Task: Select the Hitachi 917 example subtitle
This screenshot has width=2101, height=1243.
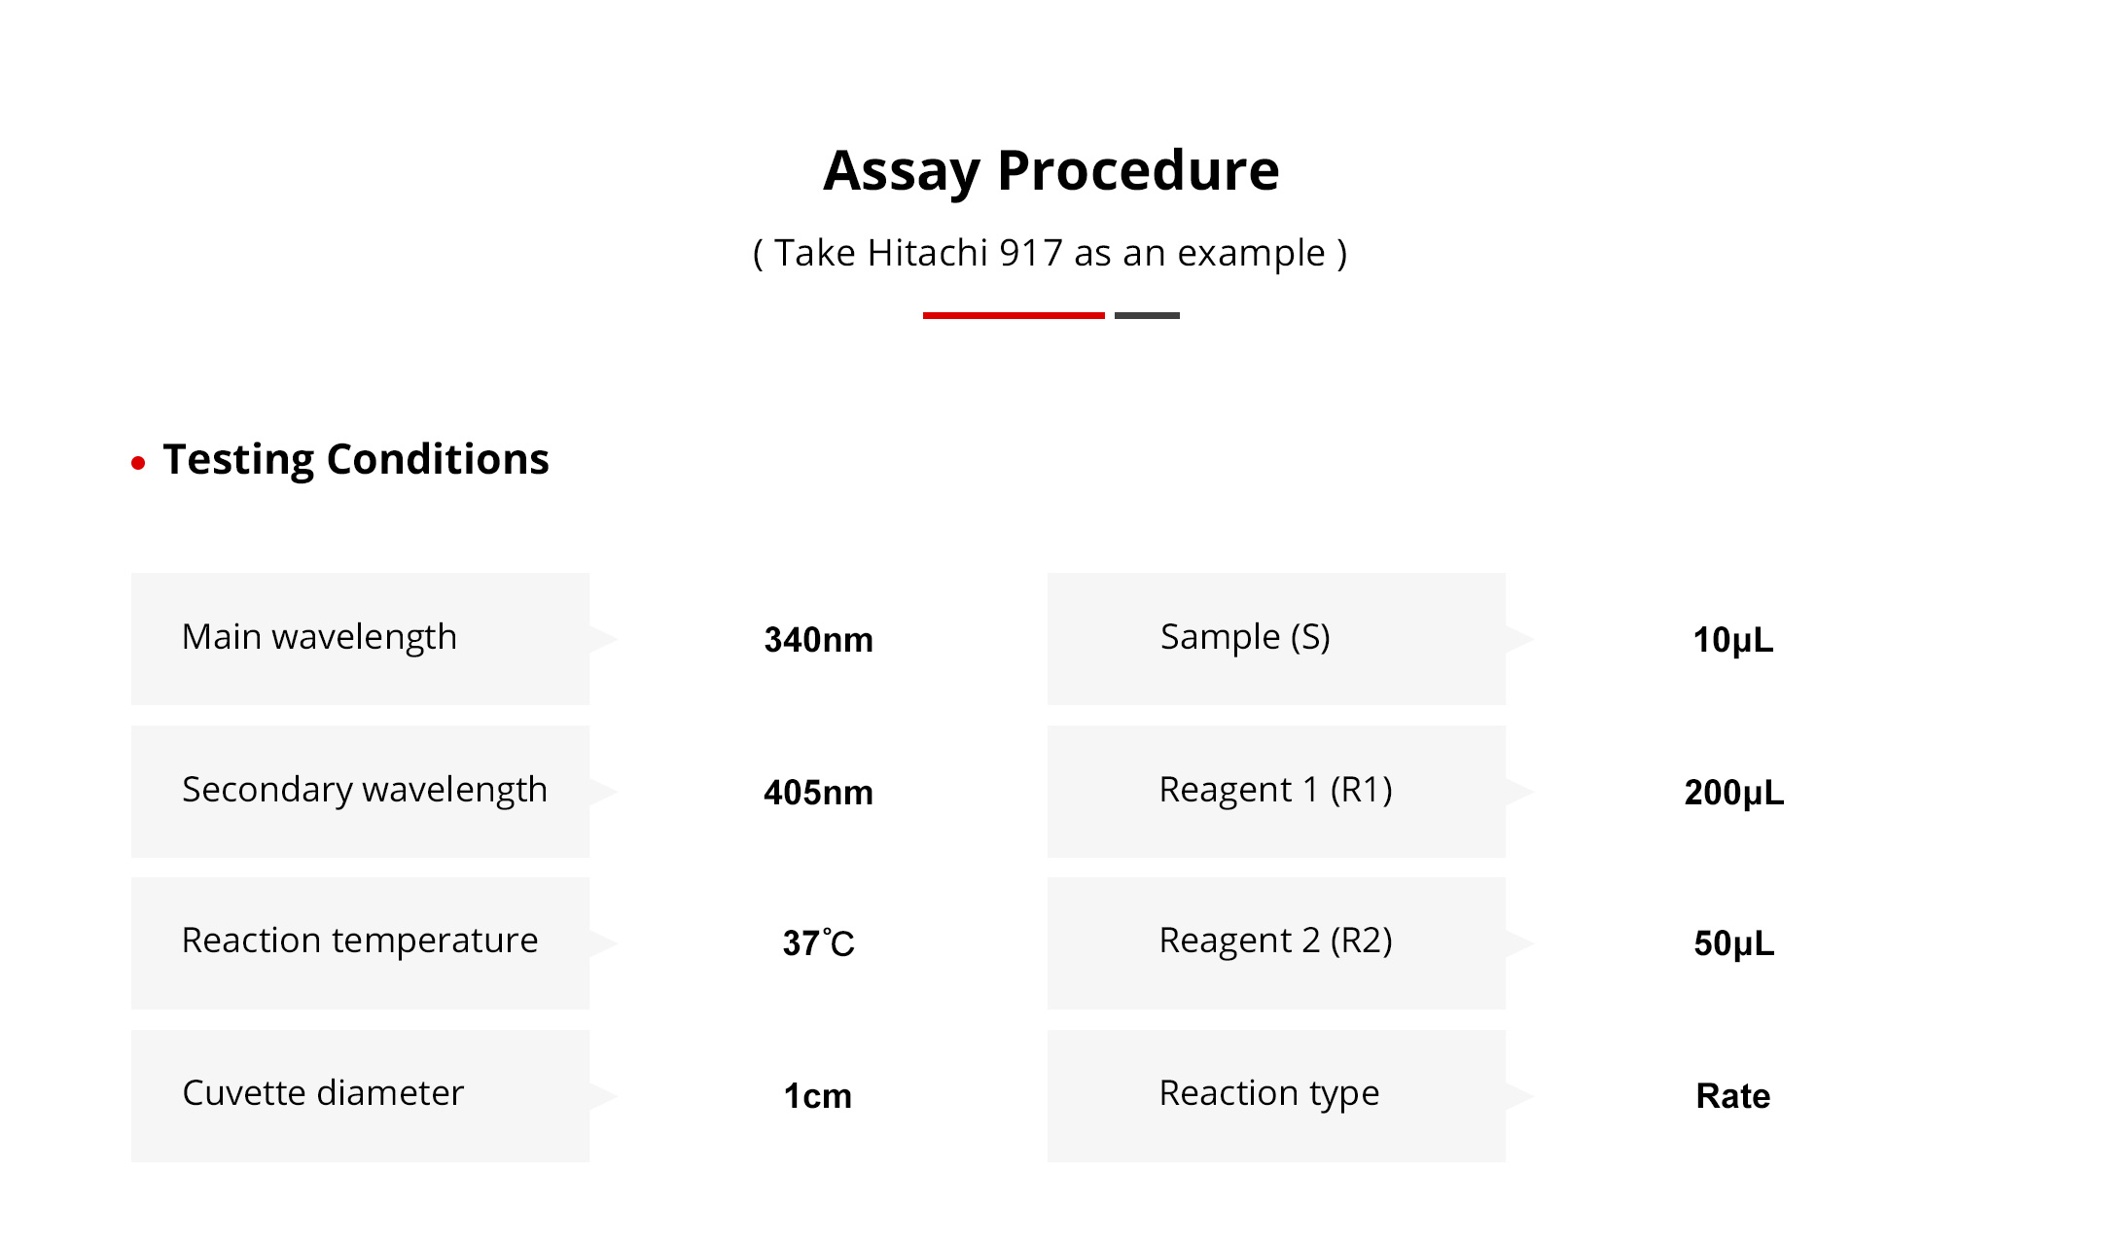Action: (x=1050, y=253)
